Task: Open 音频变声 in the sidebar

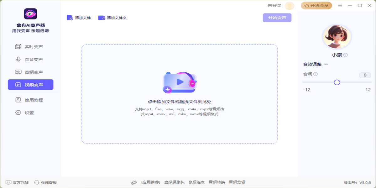Action: 30,72
